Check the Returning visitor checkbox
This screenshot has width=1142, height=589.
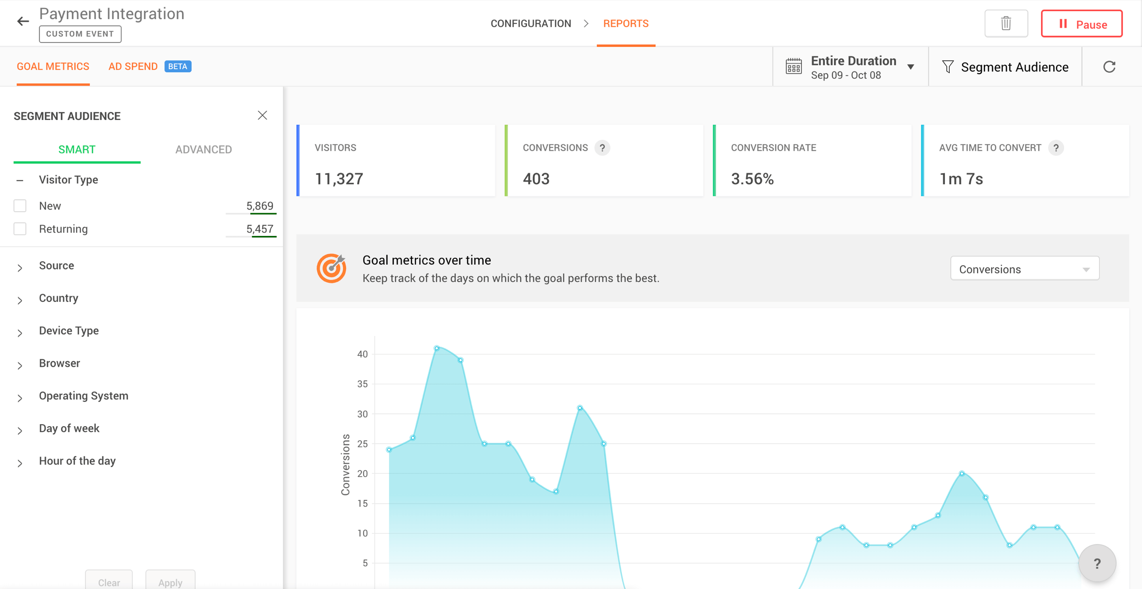(20, 229)
